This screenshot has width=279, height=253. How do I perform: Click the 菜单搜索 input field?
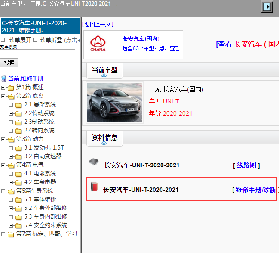(x=37, y=53)
